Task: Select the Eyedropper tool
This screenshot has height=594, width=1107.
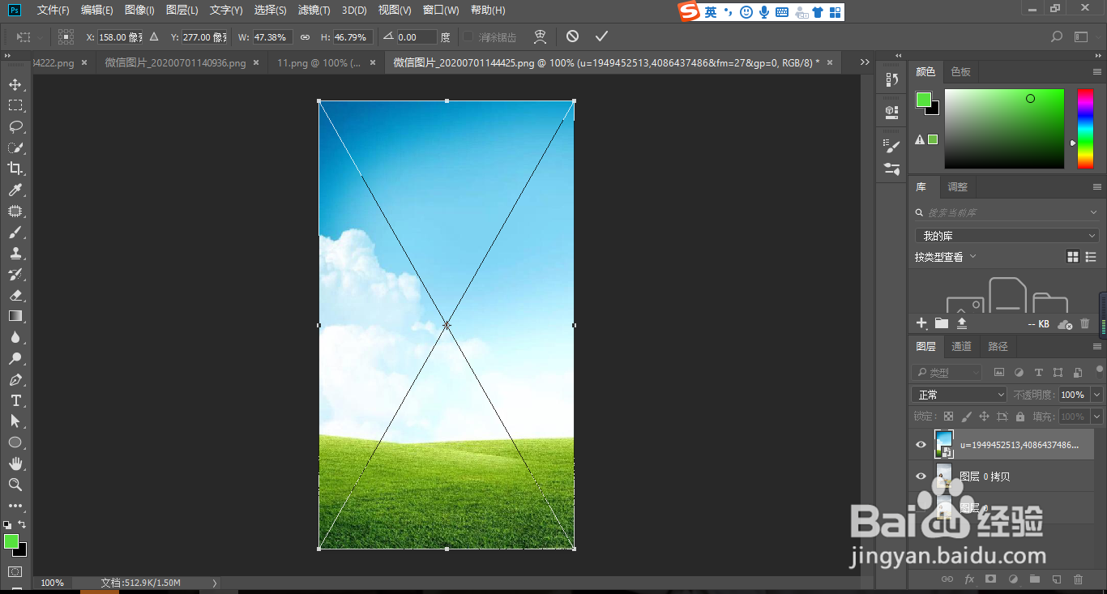Action: pyautogui.click(x=15, y=190)
